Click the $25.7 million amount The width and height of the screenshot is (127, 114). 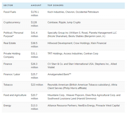(35, 76)
